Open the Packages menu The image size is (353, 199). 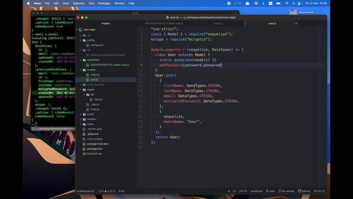[x=104, y=3]
